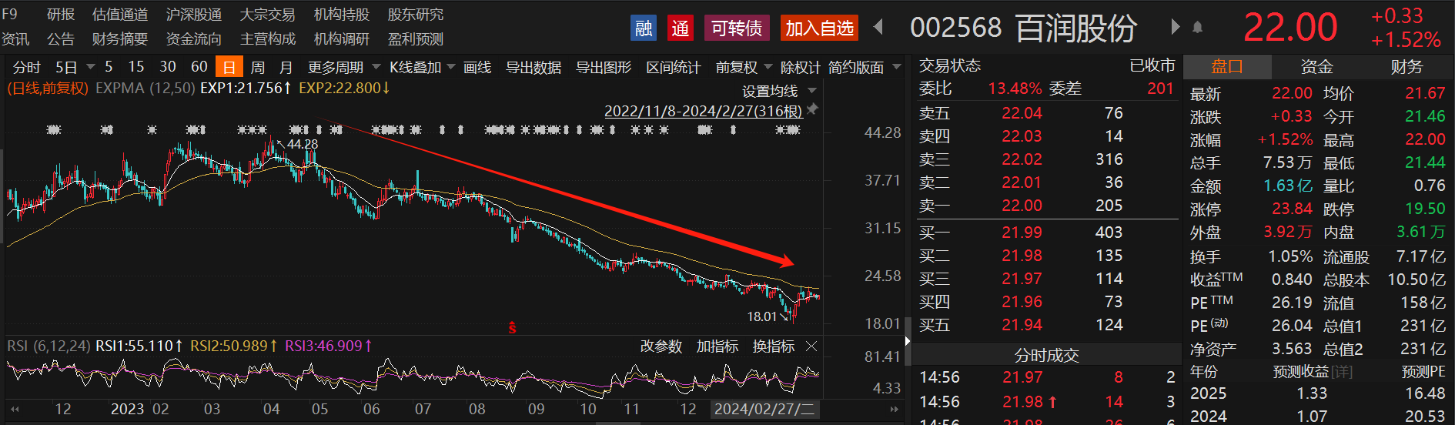Click the price alert bell icon
Image resolution: width=1455 pixels, height=425 pixels.
click(x=1197, y=28)
